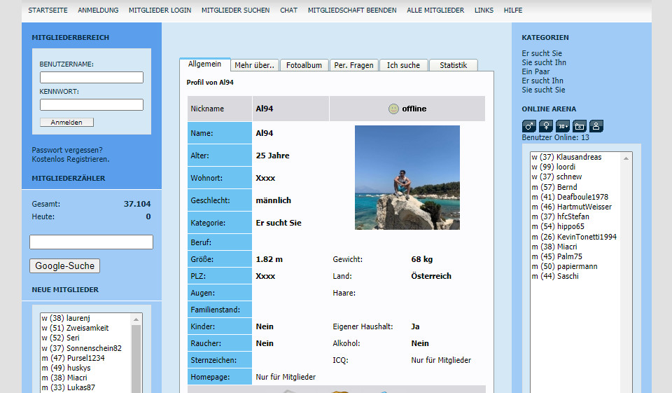Select KevinTonetti1994 in the online users list
The height and width of the screenshot is (393, 672).
tap(574, 237)
